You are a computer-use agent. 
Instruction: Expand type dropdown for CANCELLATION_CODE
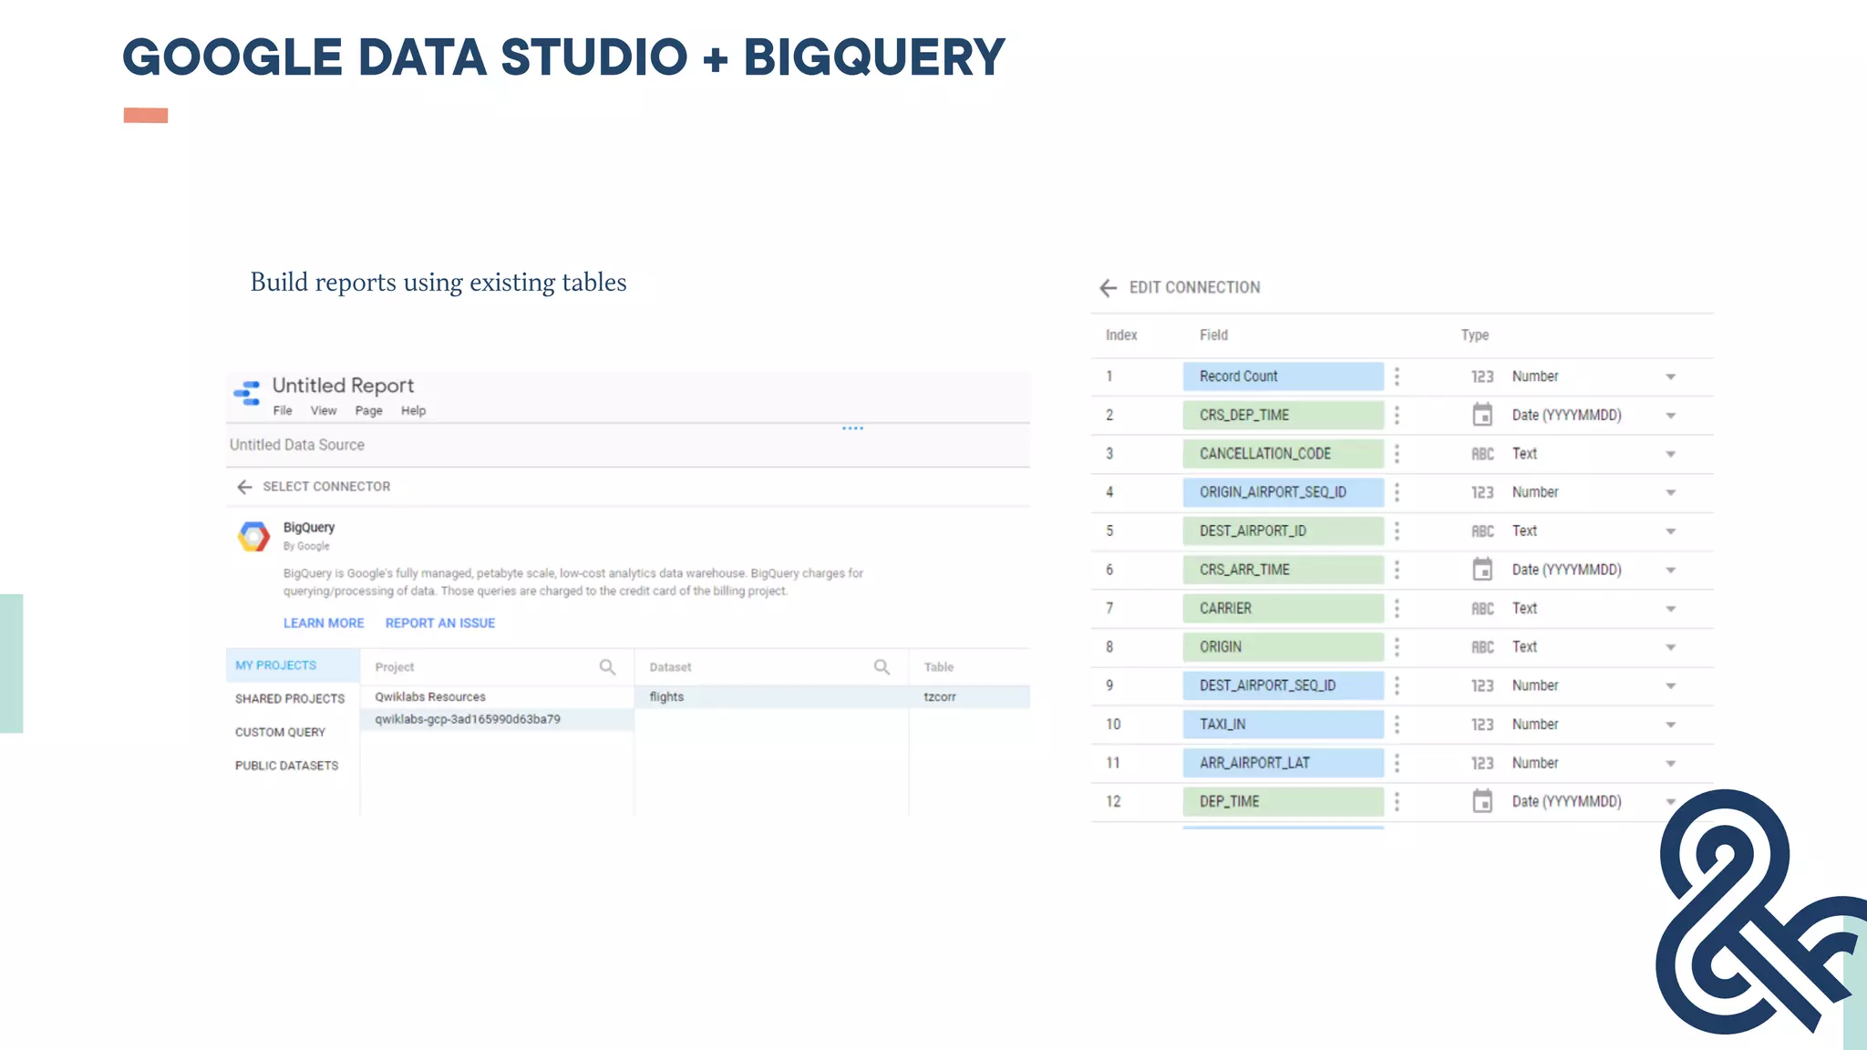1670,454
